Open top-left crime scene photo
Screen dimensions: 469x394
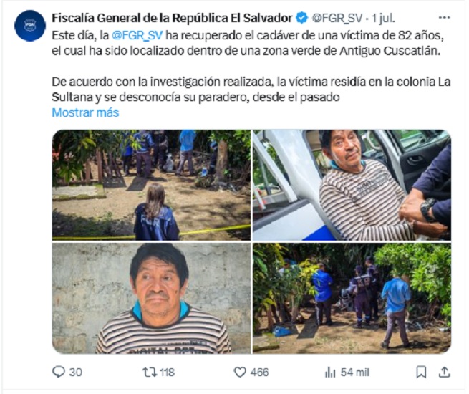pos(151,185)
